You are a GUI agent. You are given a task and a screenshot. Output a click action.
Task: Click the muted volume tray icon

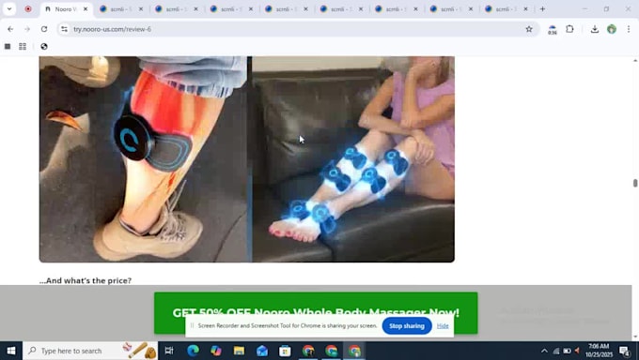point(577,351)
